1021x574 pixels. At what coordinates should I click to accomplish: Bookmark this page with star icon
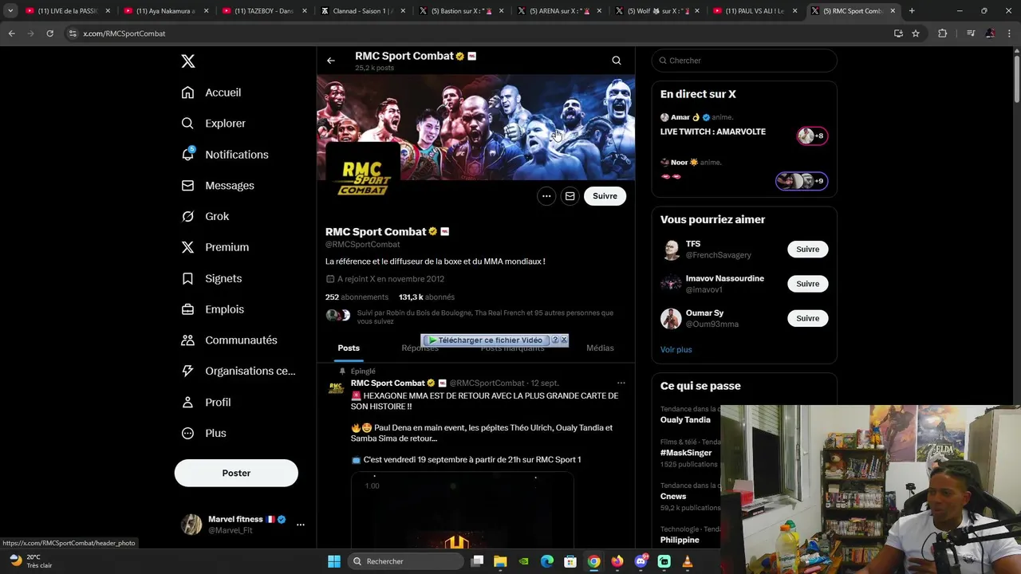pos(916,33)
